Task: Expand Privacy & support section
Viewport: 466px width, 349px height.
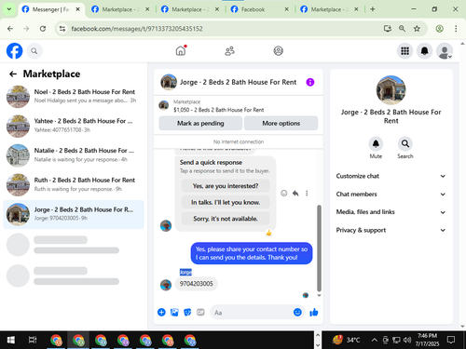Action: coord(391,230)
